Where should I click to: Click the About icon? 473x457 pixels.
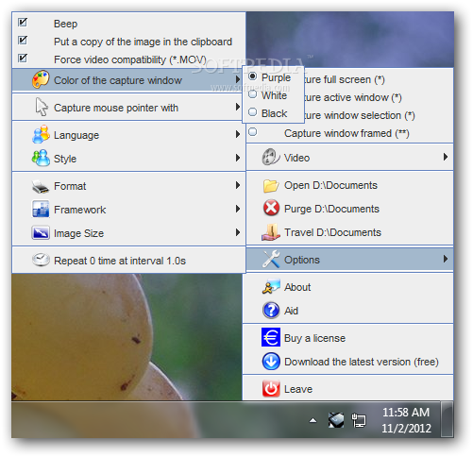pos(271,286)
